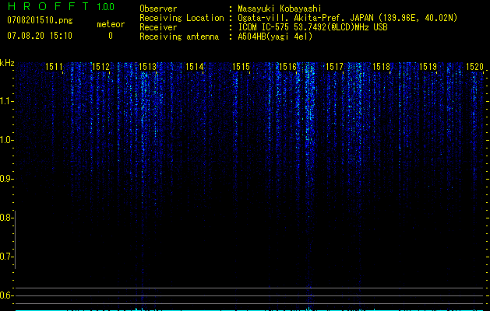Click ICOM IC-575 53.7492 MHz USB text
490x311 pixels.
point(312,27)
